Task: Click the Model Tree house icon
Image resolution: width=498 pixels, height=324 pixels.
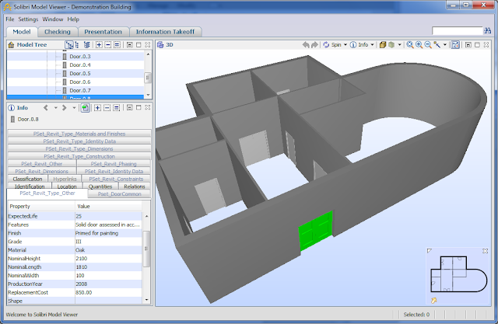Action: coord(11,45)
